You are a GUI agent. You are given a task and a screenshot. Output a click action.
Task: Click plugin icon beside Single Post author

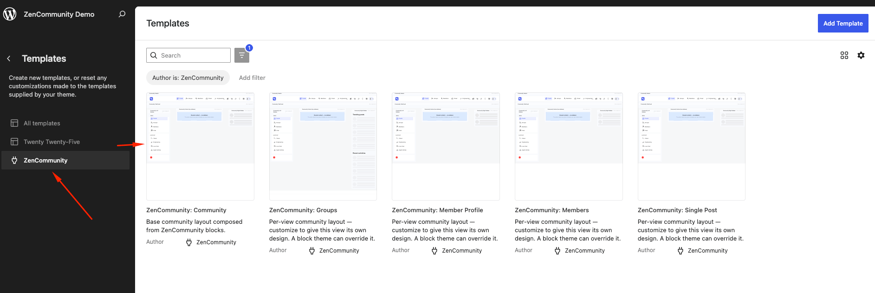pos(681,251)
